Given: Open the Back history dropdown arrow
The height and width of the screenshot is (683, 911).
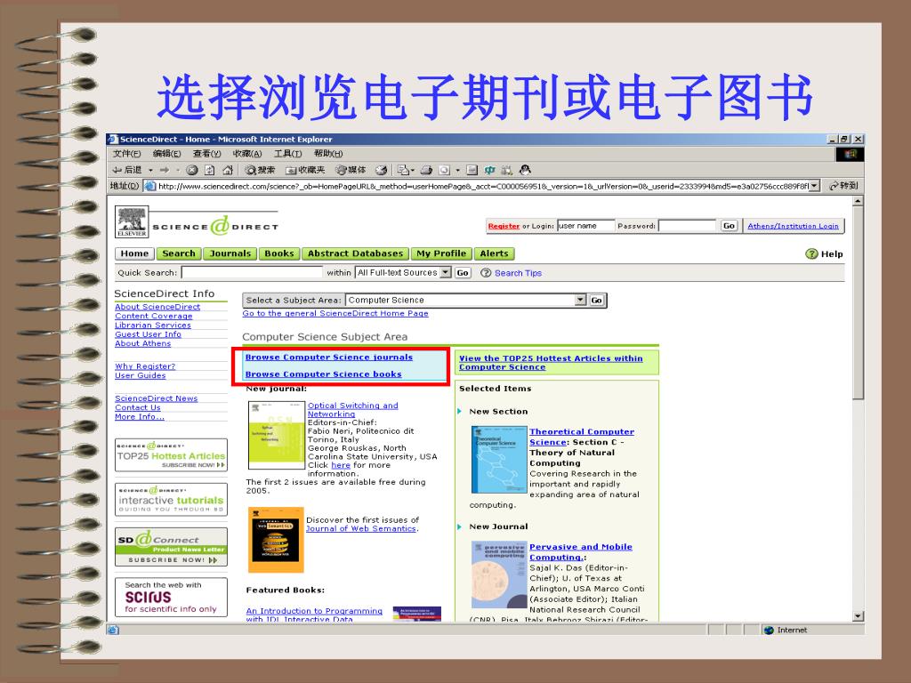Looking at the screenshot, I should click(x=150, y=170).
